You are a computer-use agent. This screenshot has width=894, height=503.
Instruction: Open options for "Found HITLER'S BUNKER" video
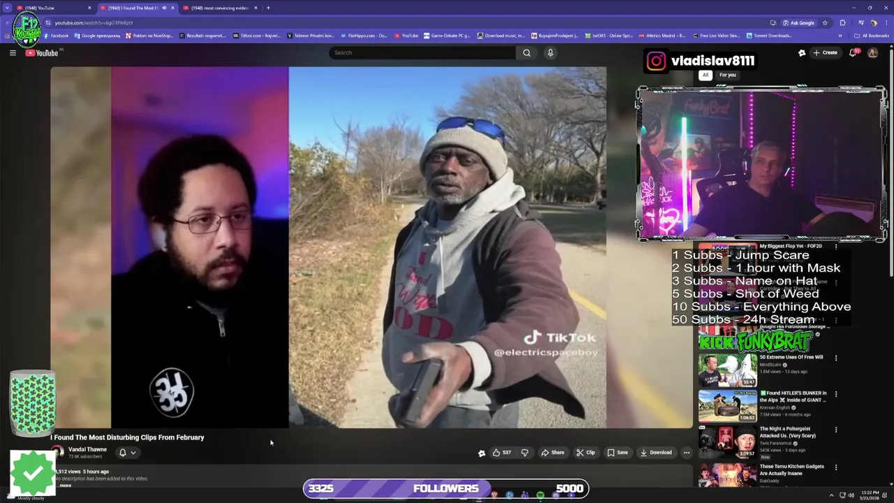836,394
